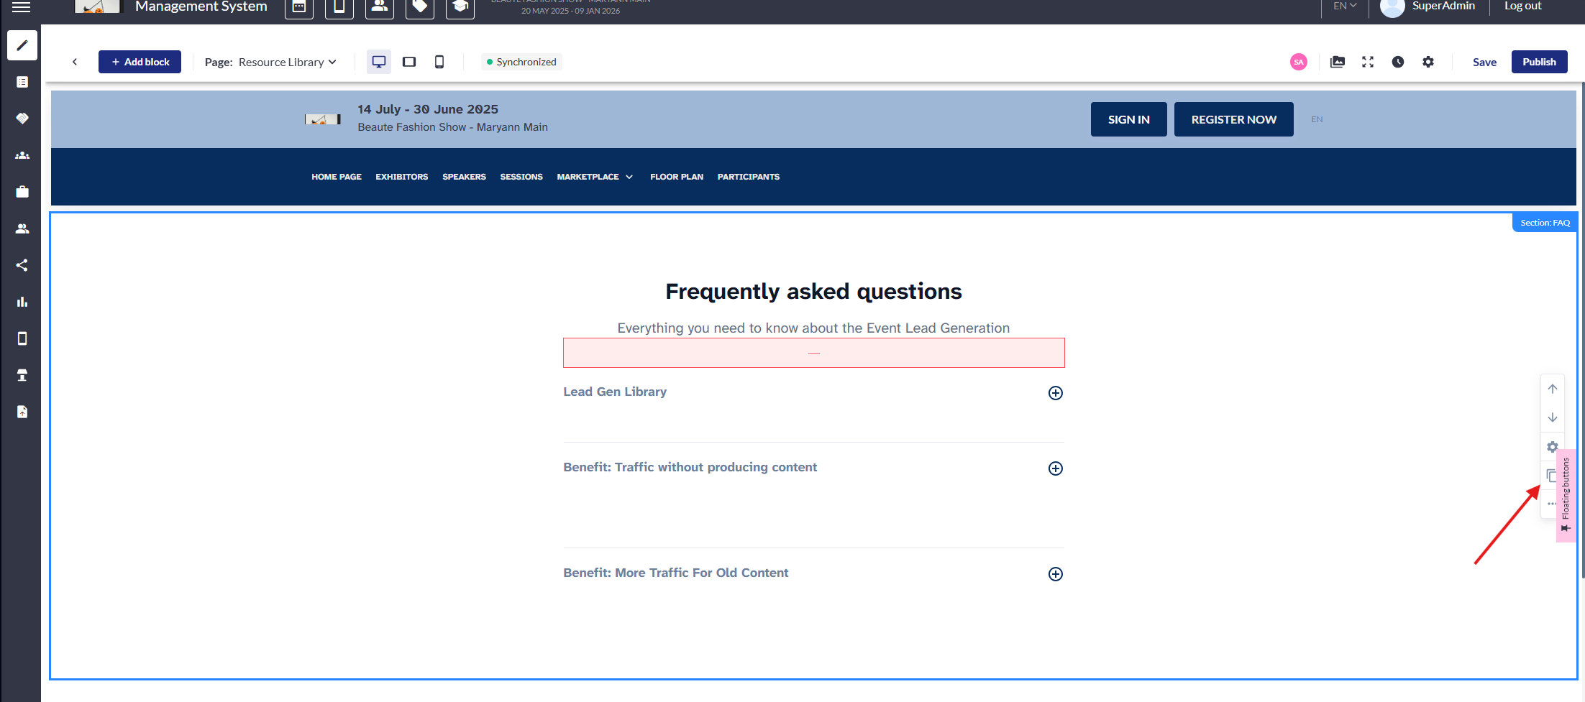1585x702 pixels.
Task: Select the pink highlighted divider block
Action: (813, 353)
